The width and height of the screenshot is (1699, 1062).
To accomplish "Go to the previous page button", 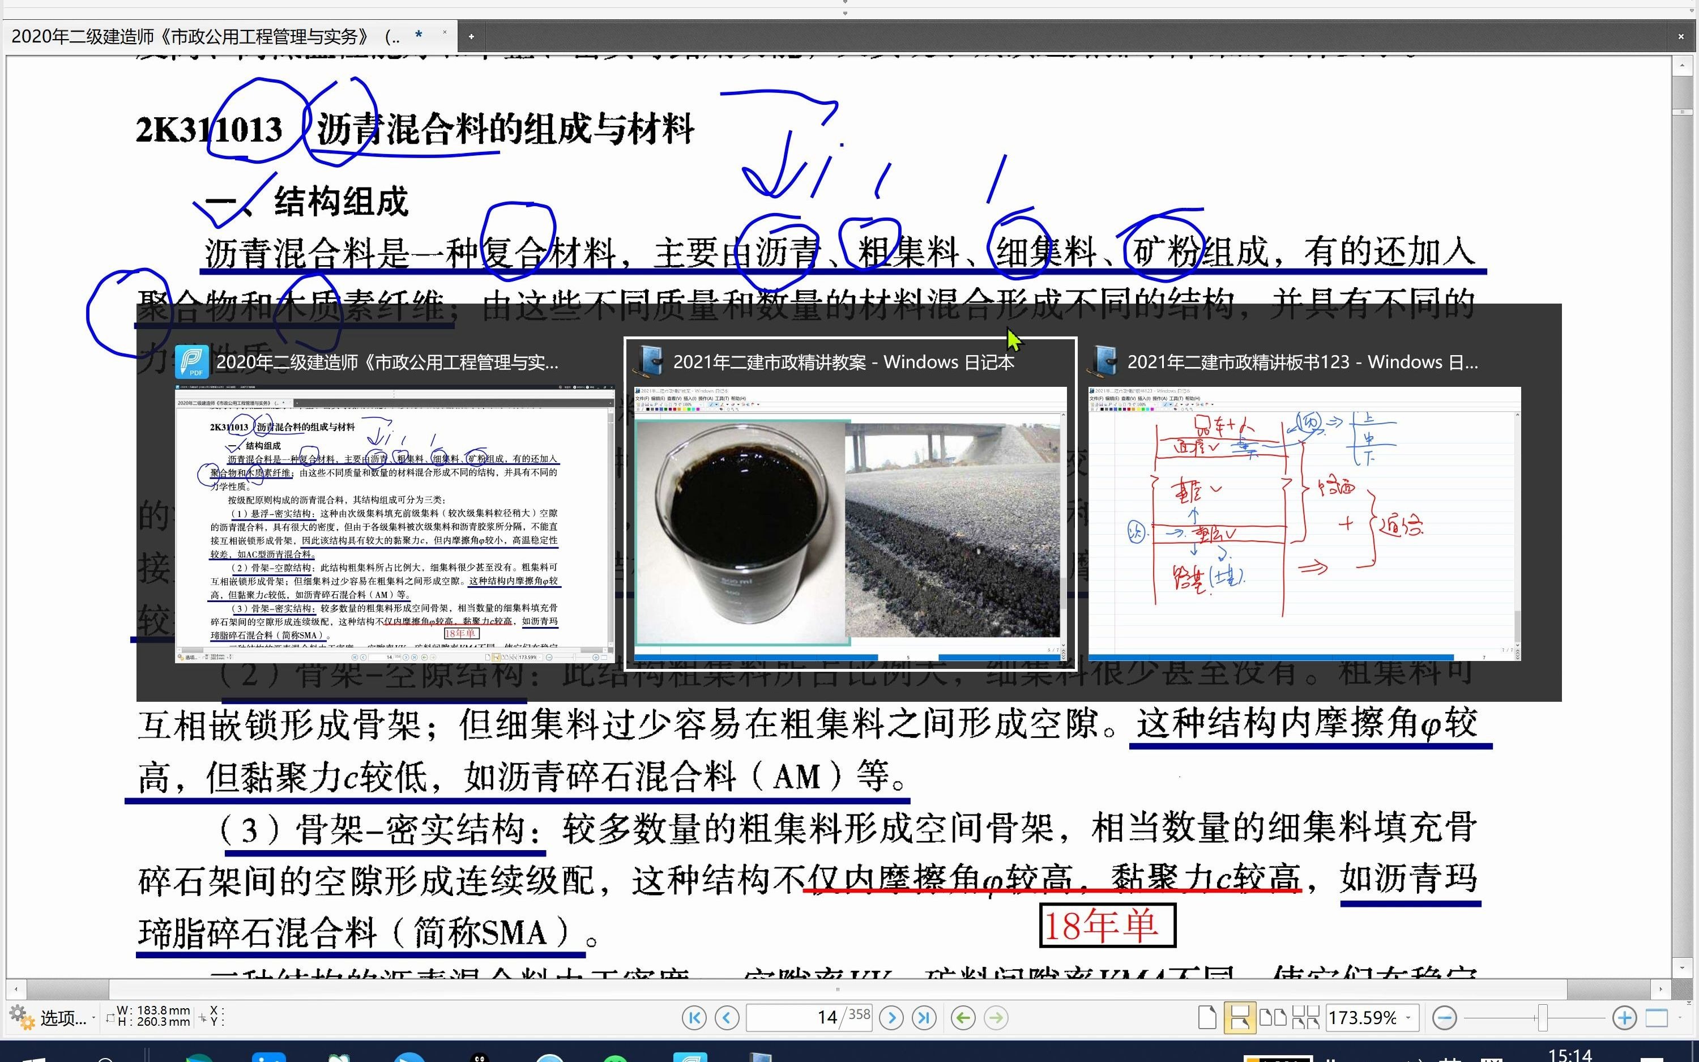I will pos(727,1017).
